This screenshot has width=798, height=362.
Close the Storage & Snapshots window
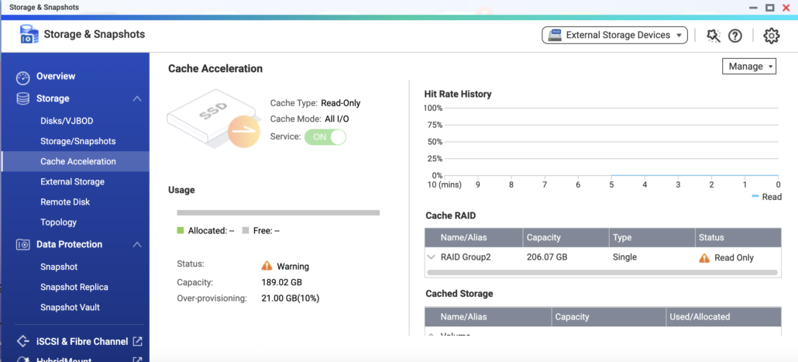click(786, 7)
